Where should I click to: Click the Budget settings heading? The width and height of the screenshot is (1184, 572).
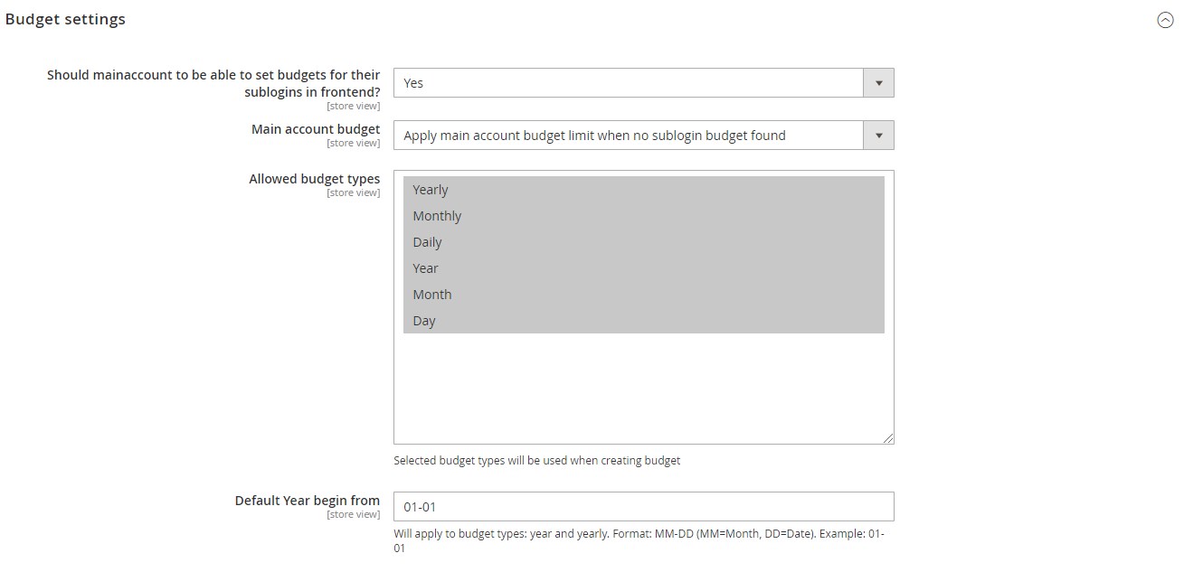click(x=65, y=19)
